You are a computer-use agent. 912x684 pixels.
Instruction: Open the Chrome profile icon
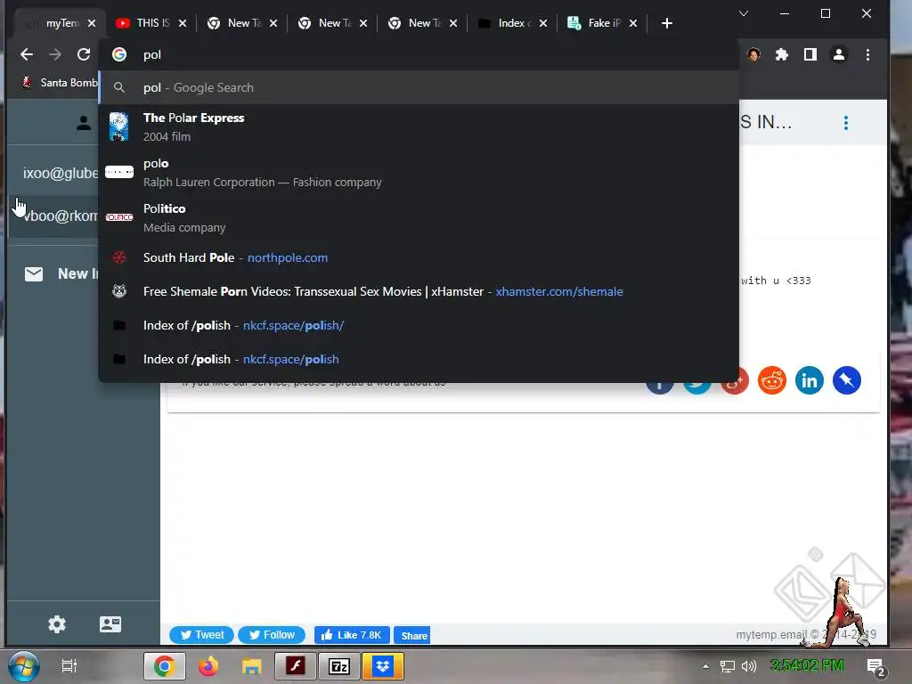pyautogui.click(x=839, y=54)
